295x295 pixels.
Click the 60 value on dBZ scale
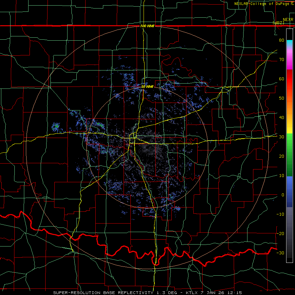(x=282, y=79)
